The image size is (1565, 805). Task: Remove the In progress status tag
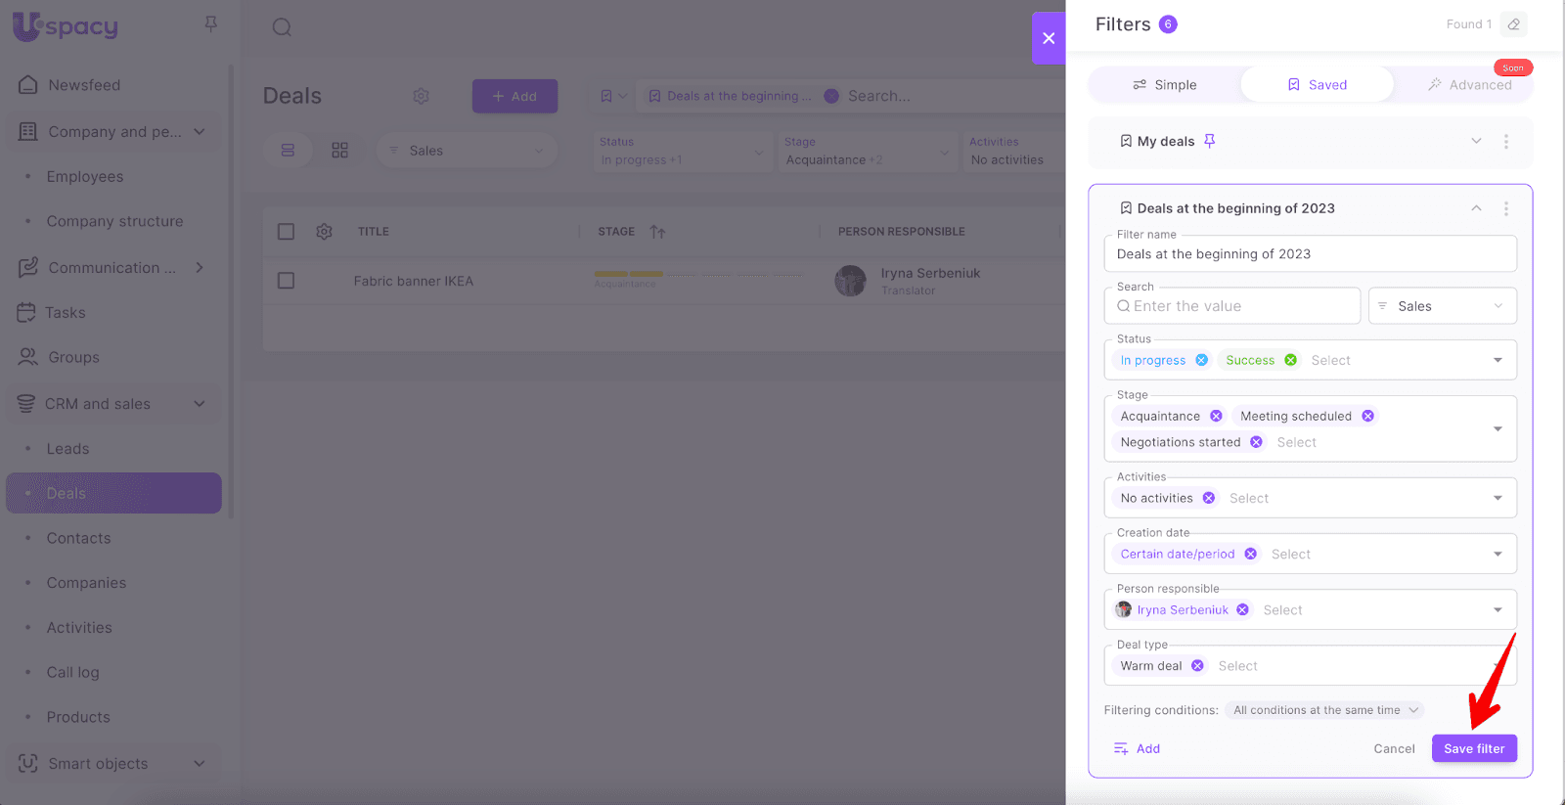pos(1202,360)
